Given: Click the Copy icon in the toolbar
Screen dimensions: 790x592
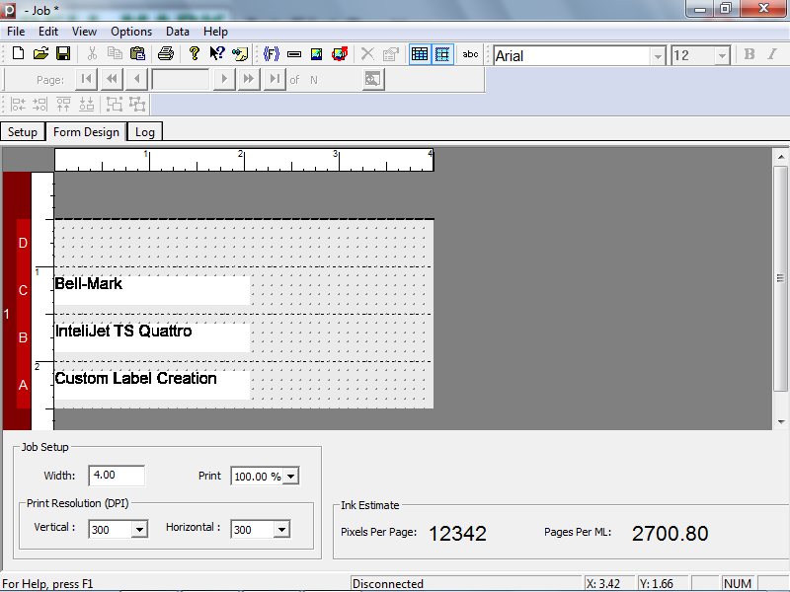Looking at the screenshot, I should pyautogui.click(x=115, y=53).
